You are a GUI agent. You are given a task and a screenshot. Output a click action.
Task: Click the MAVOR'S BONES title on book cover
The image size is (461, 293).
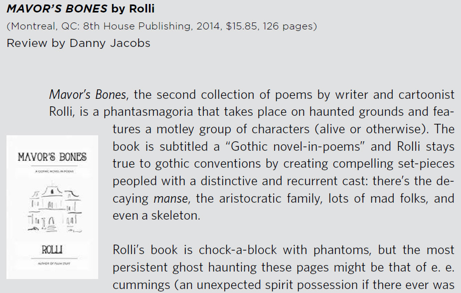pyautogui.click(x=52, y=157)
